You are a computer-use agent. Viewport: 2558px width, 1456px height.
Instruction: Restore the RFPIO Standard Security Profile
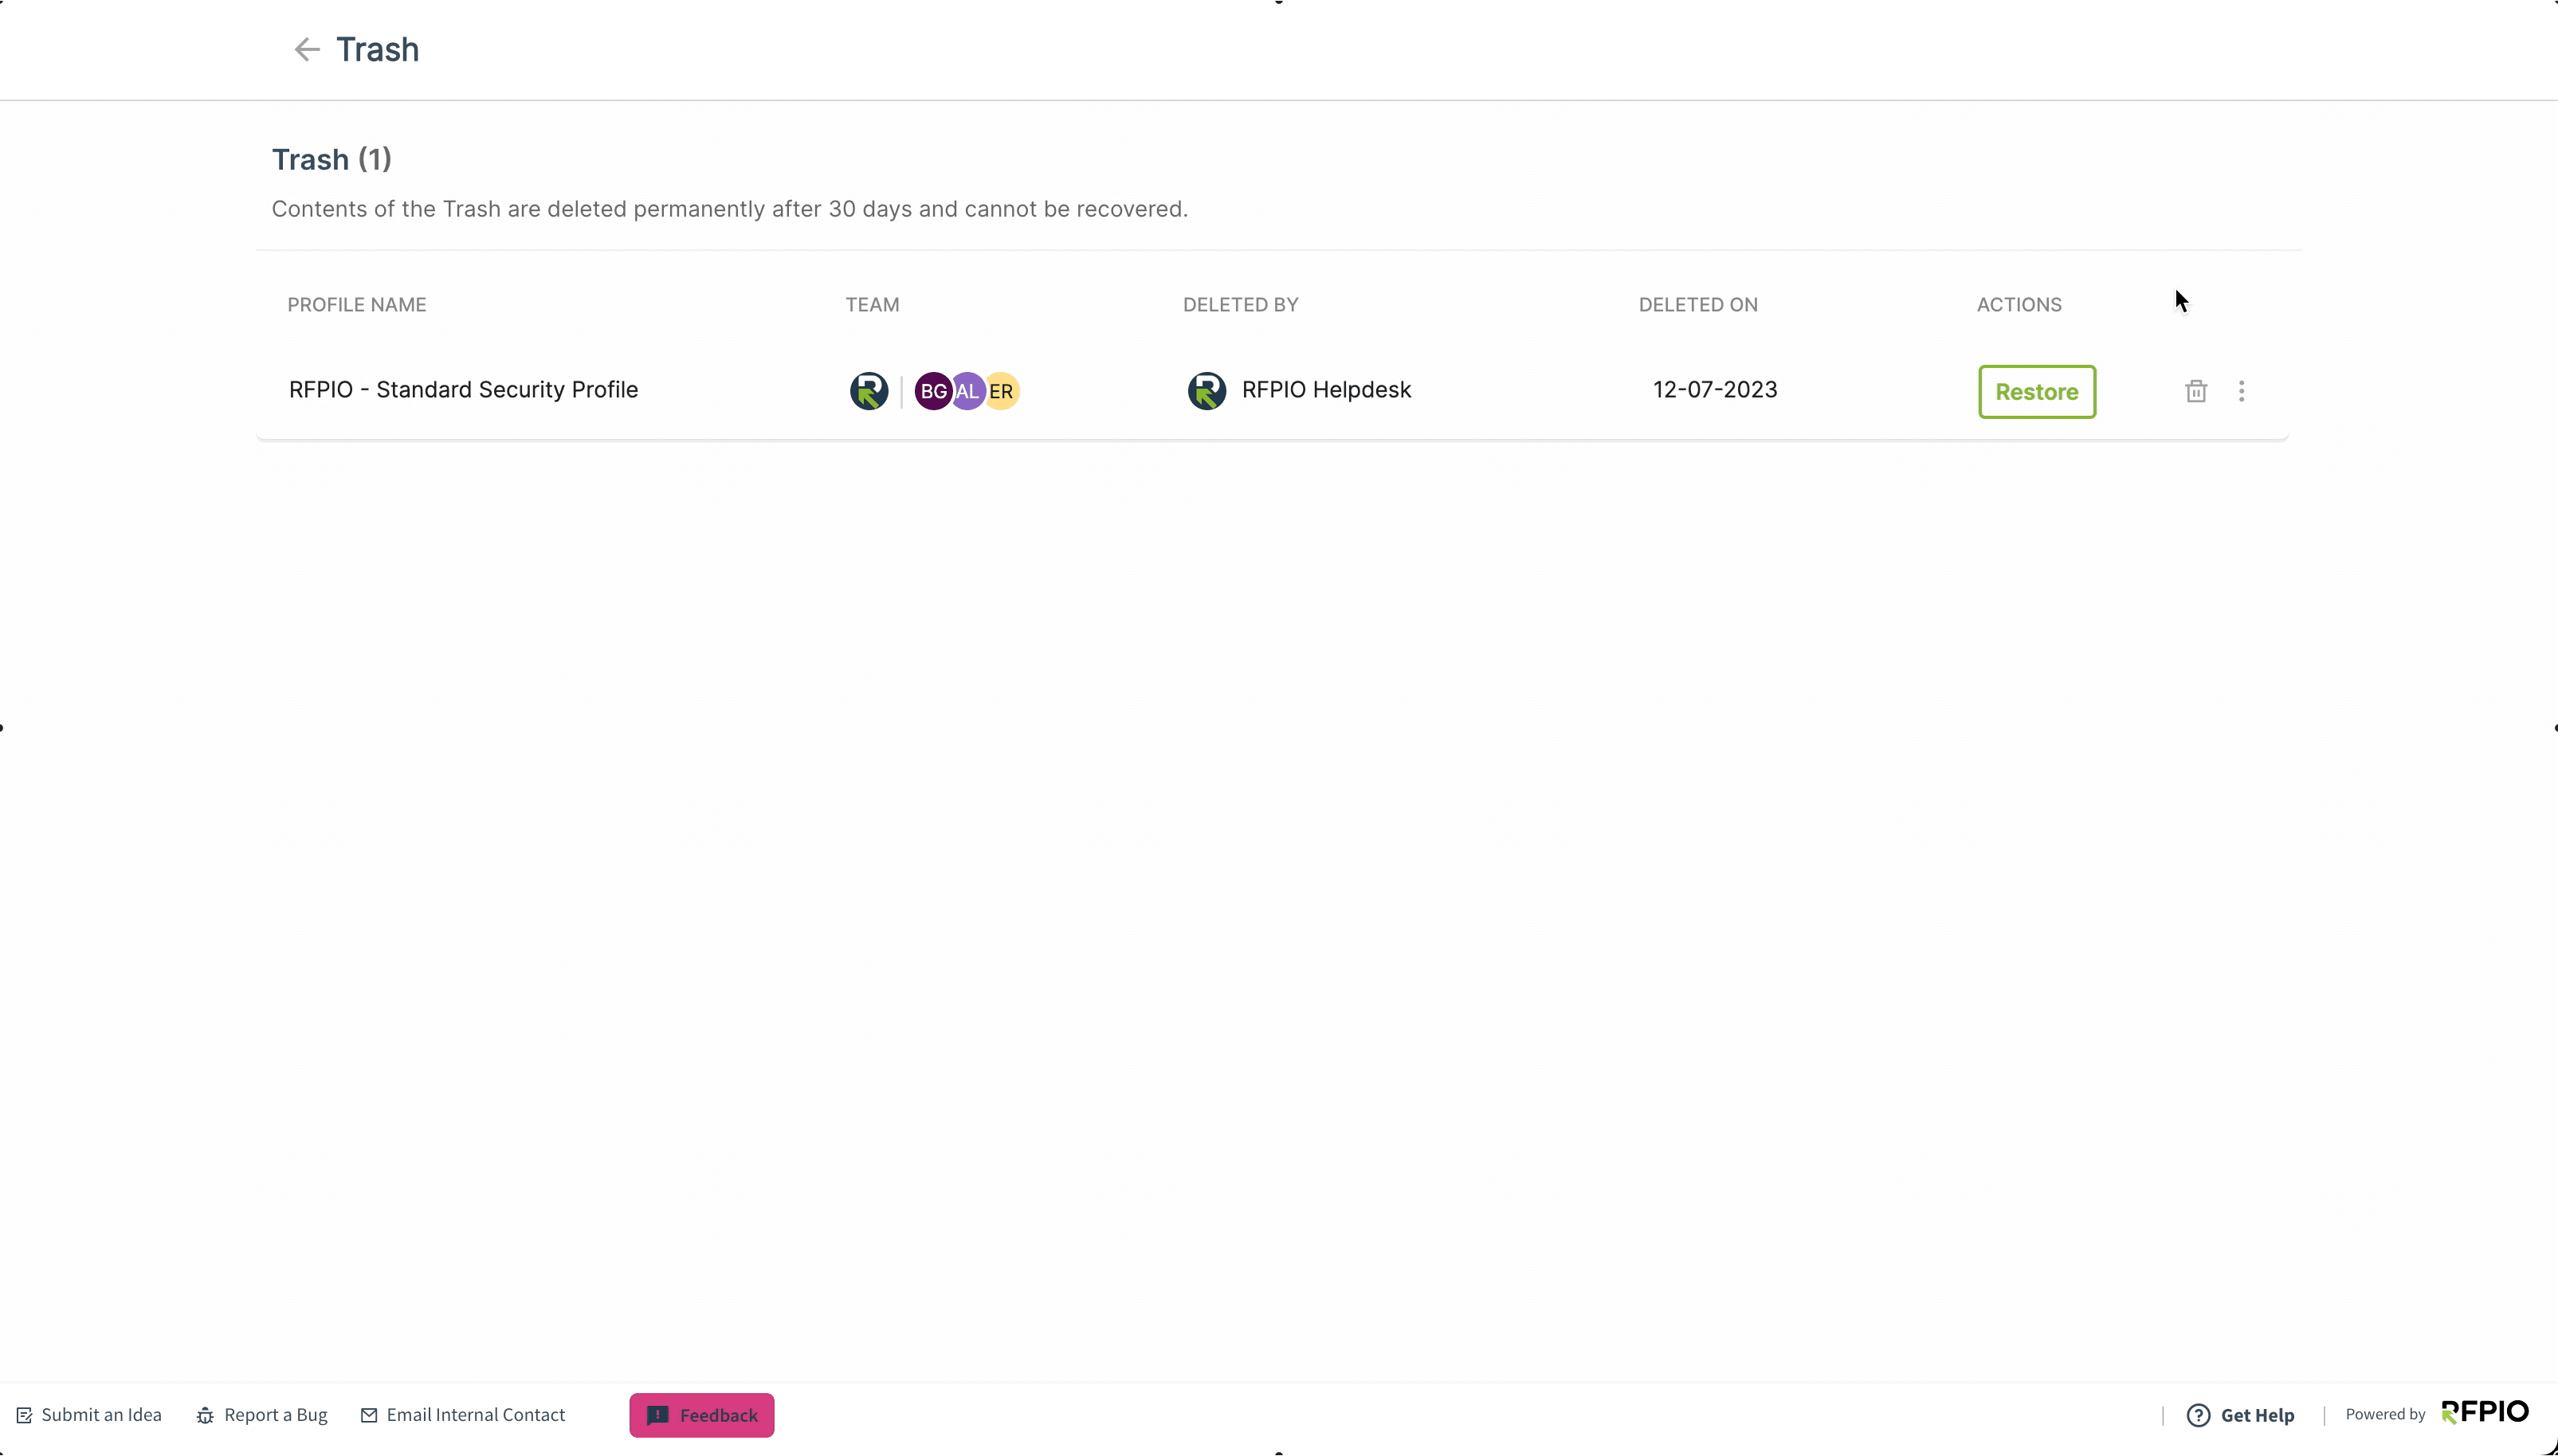2037,392
